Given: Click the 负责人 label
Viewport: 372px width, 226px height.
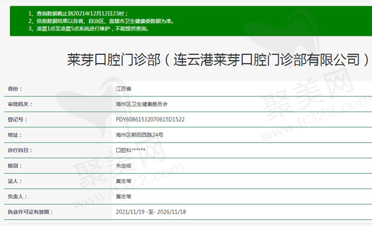Looking at the screenshot, I should coord(17,196).
